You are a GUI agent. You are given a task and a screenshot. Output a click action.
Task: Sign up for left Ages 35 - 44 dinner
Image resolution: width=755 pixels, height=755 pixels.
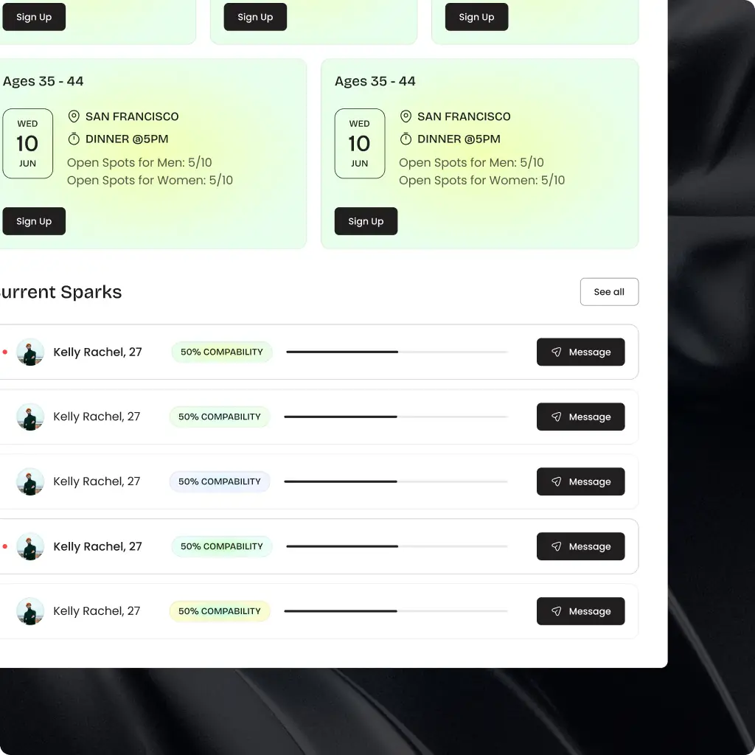(x=34, y=221)
